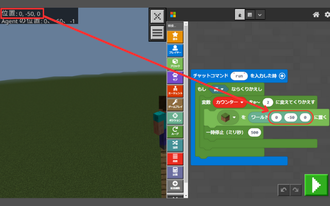Open the hamburger menu button beside game view

pyautogui.click(x=157, y=33)
